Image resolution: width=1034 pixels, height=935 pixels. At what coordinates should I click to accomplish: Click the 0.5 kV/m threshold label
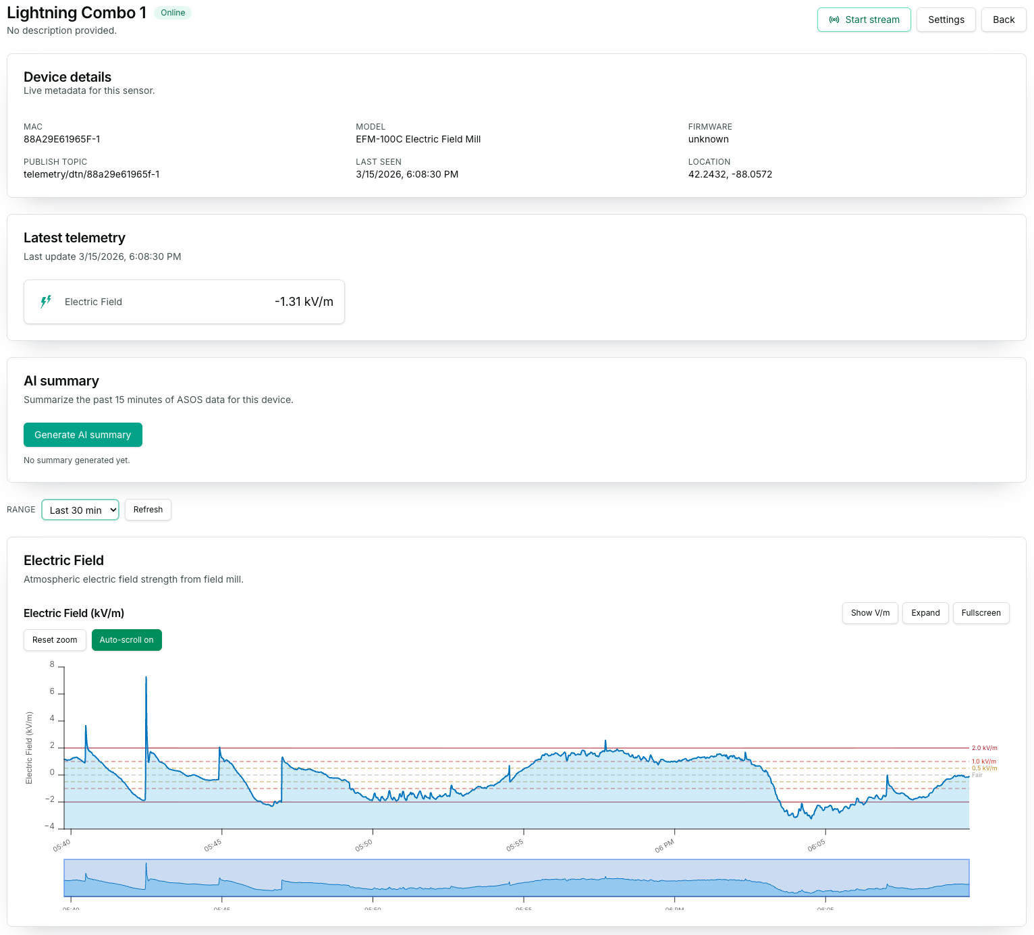point(984,768)
